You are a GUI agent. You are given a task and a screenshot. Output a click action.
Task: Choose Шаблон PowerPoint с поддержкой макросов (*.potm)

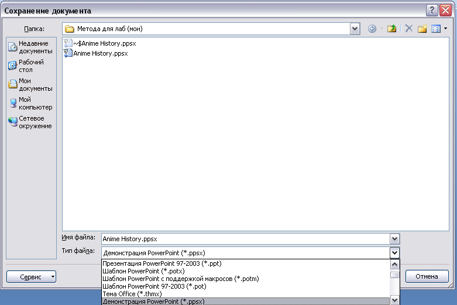coord(246,279)
